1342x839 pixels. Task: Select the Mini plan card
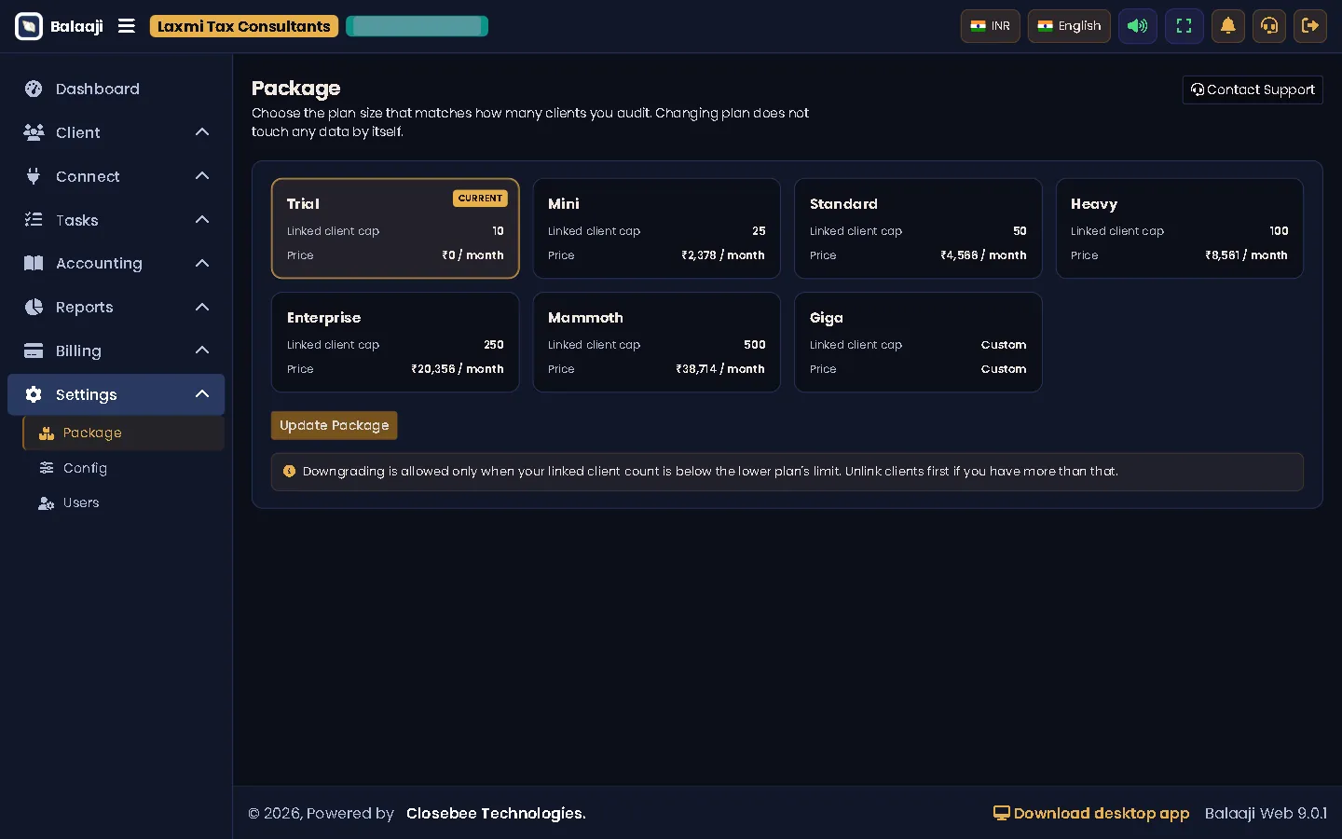[656, 228]
